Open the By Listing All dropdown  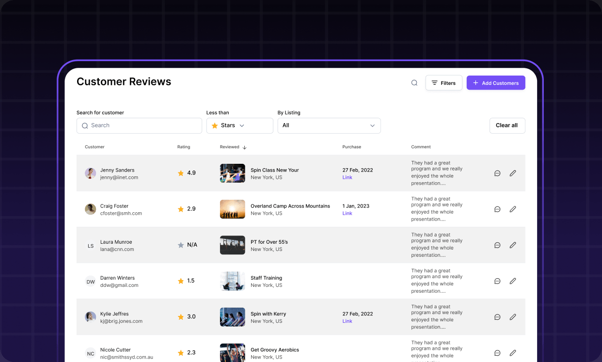(x=329, y=126)
